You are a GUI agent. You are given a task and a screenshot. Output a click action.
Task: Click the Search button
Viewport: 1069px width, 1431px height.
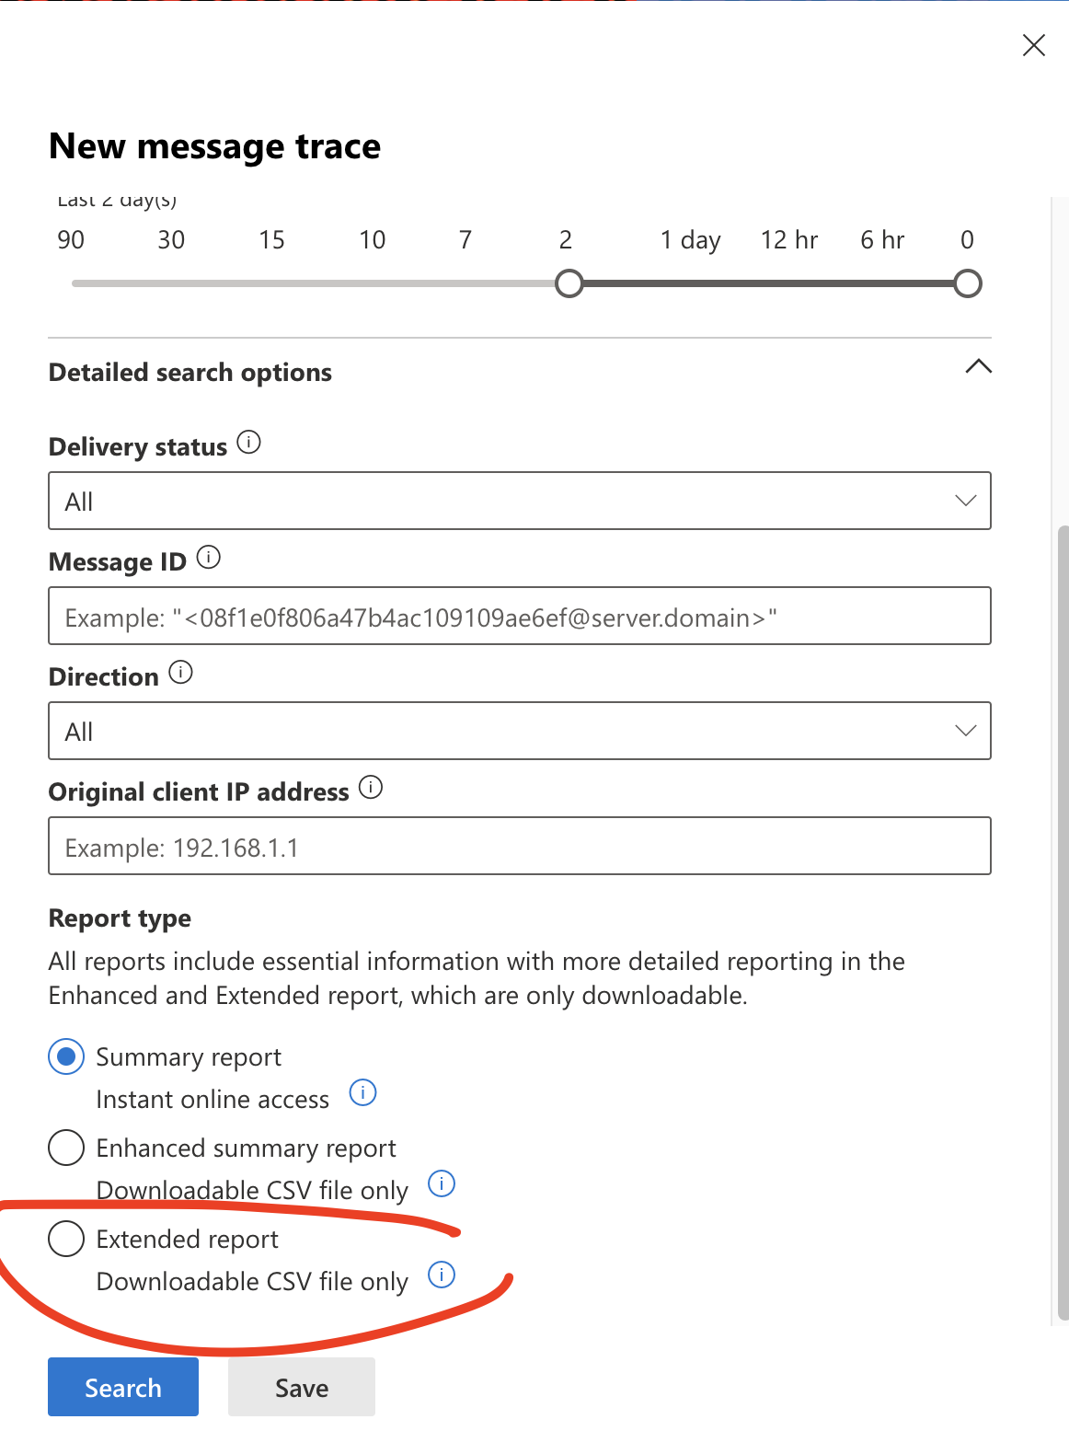click(x=123, y=1387)
